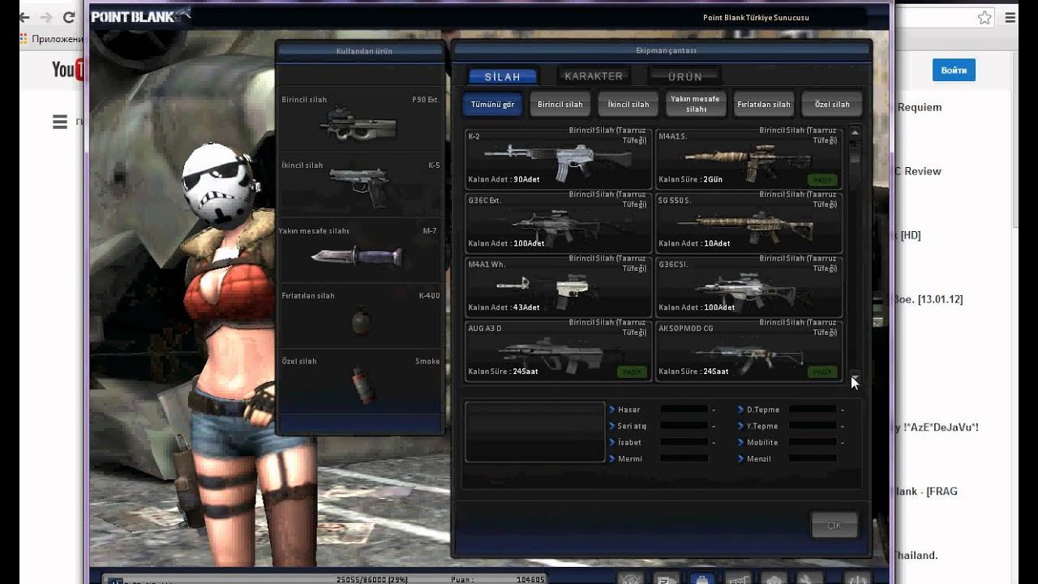Bookmark page with the star icon
The width and height of the screenshot is (1038, 584).
coord(984,17)
